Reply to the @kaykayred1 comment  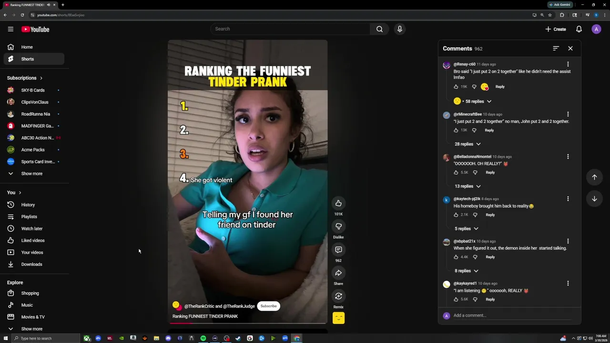pyautogui.click(x=490, y=299)
